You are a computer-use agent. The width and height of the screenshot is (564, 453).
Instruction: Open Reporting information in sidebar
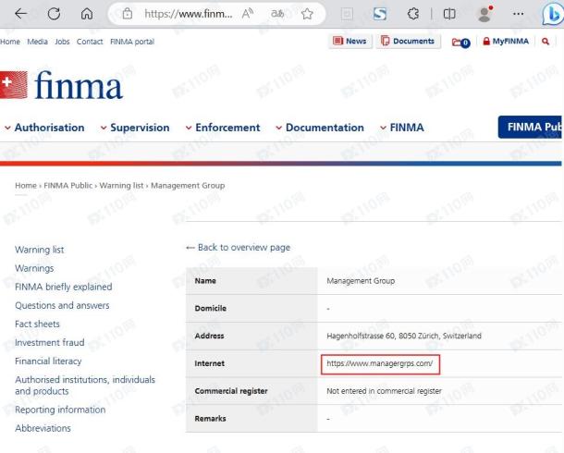tap(60, 410)
